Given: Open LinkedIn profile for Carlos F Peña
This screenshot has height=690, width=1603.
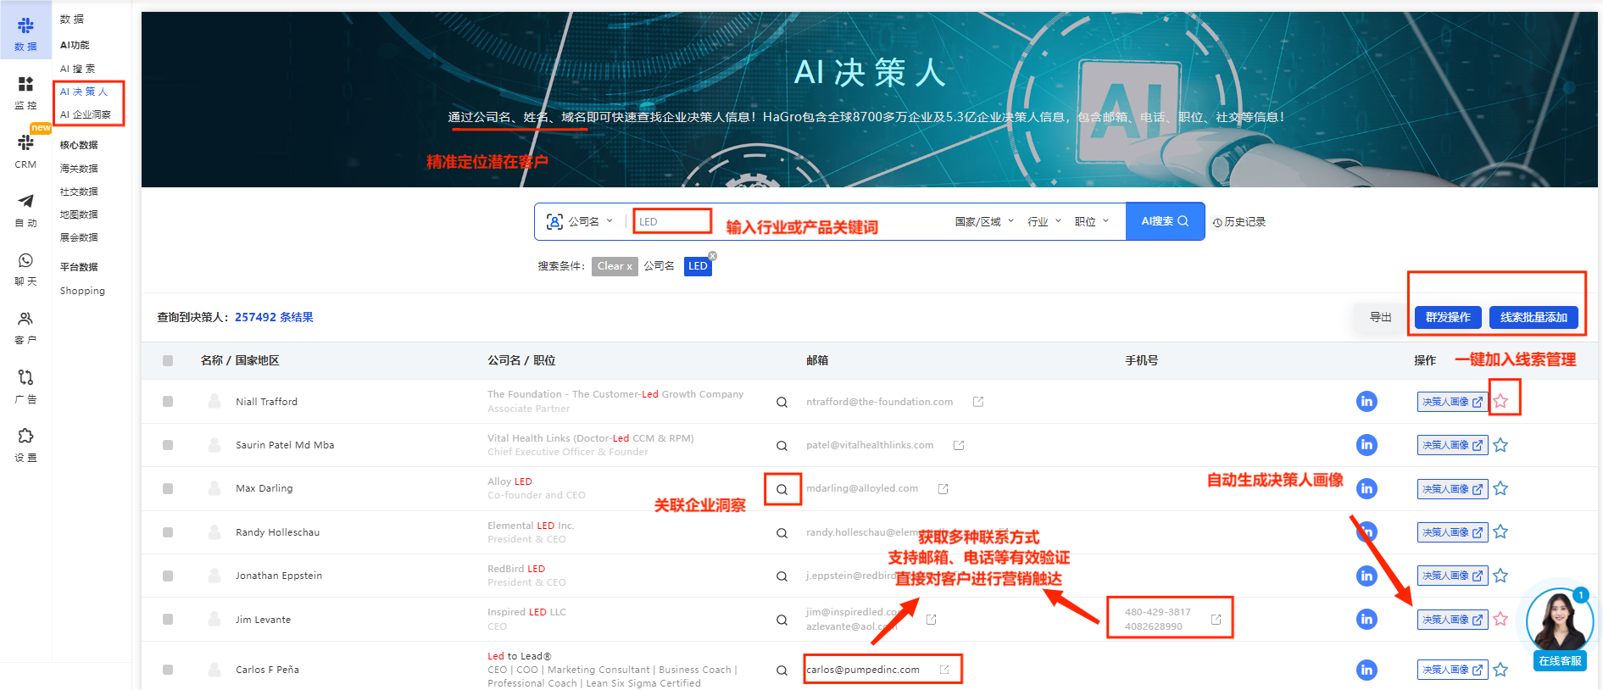Looking at the screenshot, I should click(x=1366, y=670).
